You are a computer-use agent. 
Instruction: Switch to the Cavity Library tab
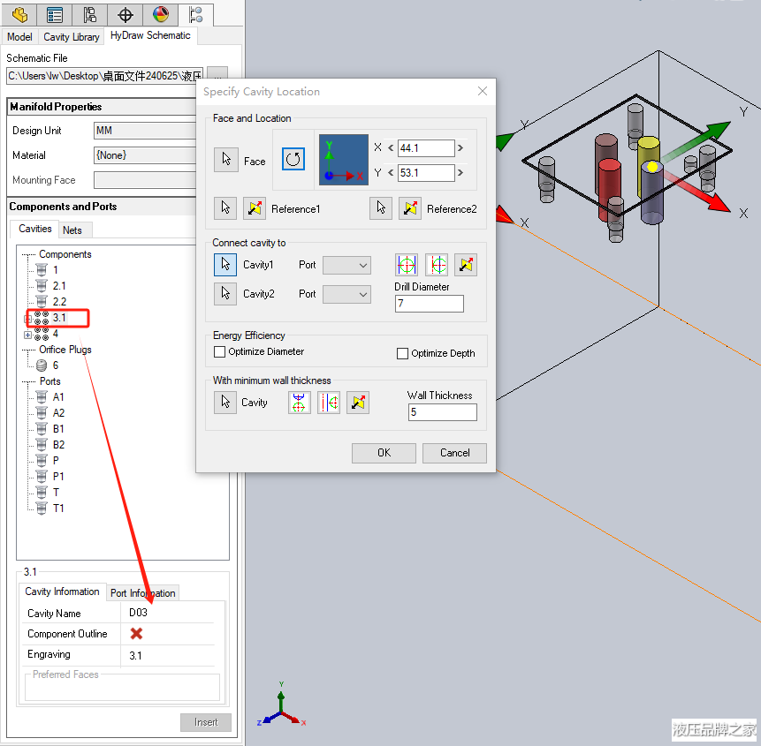tap(72, 37)
